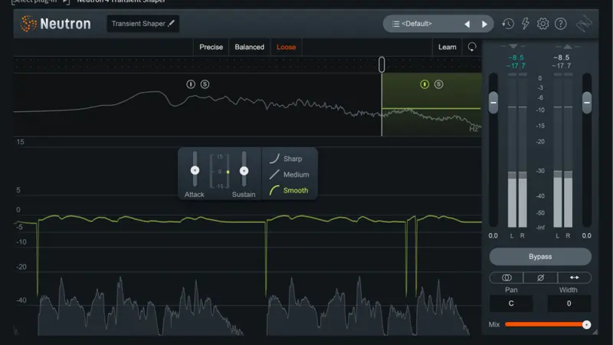
Task: Bypass the first band
Action: 190,84
